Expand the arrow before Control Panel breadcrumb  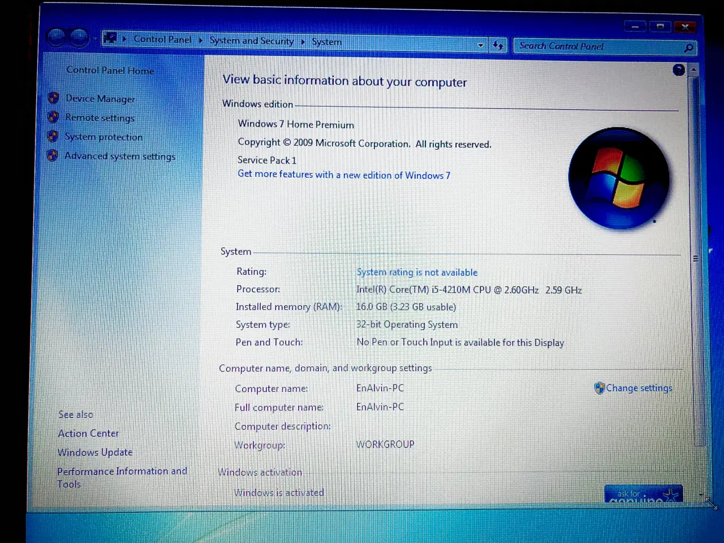click(x=124, y=39)
